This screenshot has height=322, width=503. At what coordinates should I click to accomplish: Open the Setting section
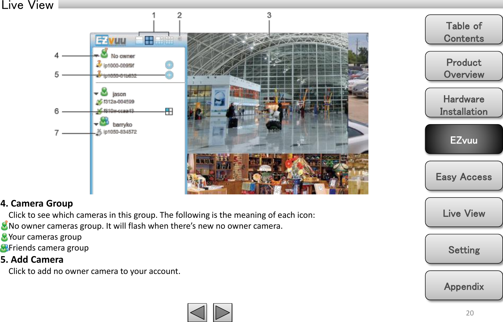click(x=464, y=249)
